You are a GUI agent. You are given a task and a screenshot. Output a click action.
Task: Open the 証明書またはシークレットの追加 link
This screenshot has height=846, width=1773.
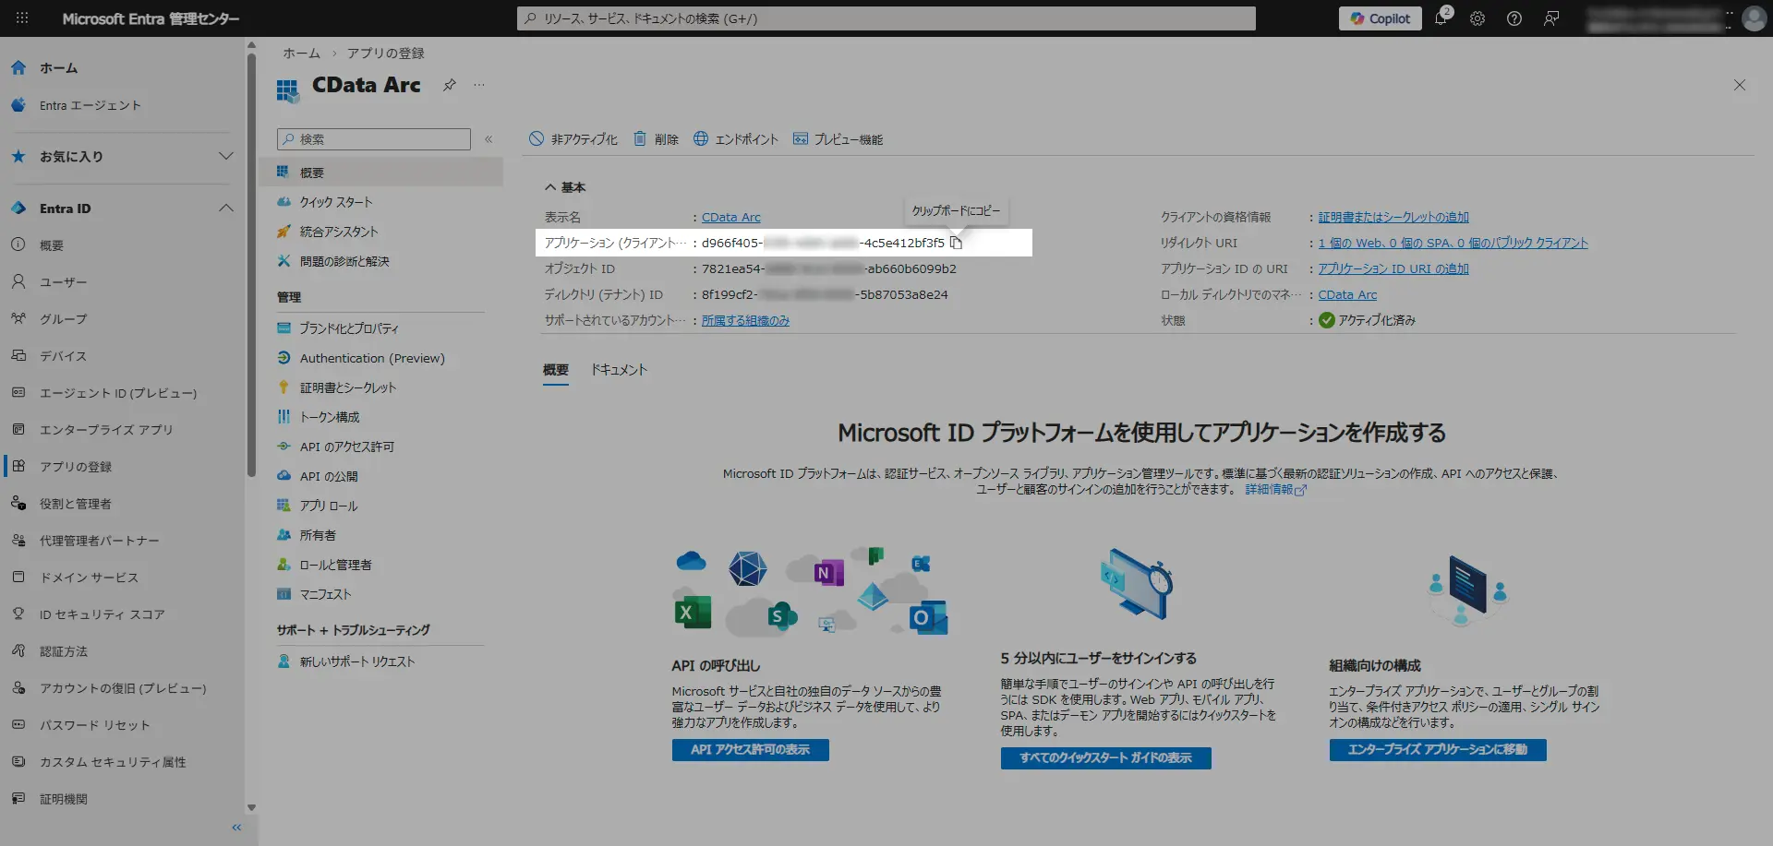coord(1393,217)
